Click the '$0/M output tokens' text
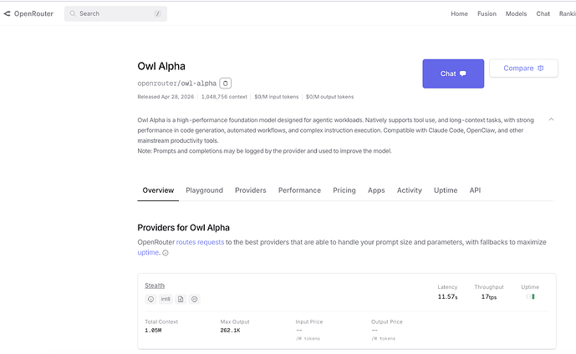This screenshot has width=576, height=354. (x=329, y=97)
